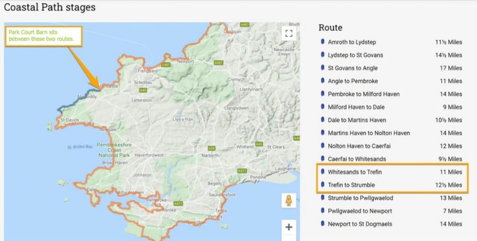Click marker icon beside Whitesands to Trefin
Image resolution: width=477 pixels, height=241 pixels.
[x=322, y=172]
